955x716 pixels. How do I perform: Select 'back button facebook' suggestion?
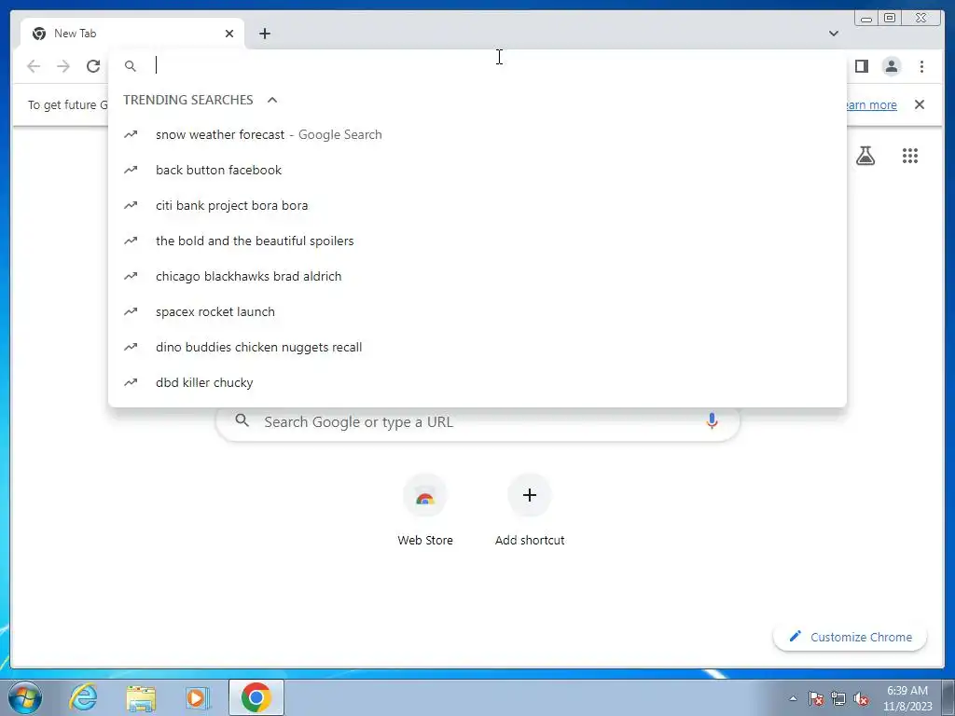[x=477, y=170]
